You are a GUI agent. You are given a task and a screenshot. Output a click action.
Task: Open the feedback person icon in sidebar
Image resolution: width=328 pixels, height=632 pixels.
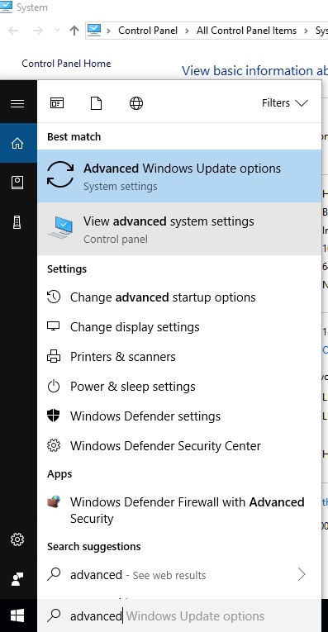click(17, 579)
